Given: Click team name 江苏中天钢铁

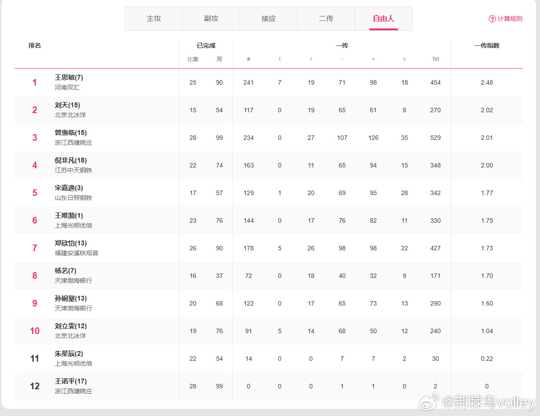Looking at the screenshot, I should pyautogui.click(x=74, y=170).
